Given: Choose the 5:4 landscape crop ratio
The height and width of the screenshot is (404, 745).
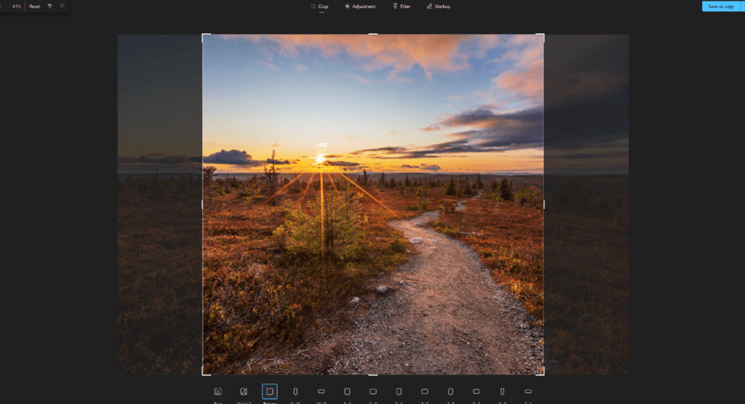Looking at the screenshot, I should tap(373, 392).
